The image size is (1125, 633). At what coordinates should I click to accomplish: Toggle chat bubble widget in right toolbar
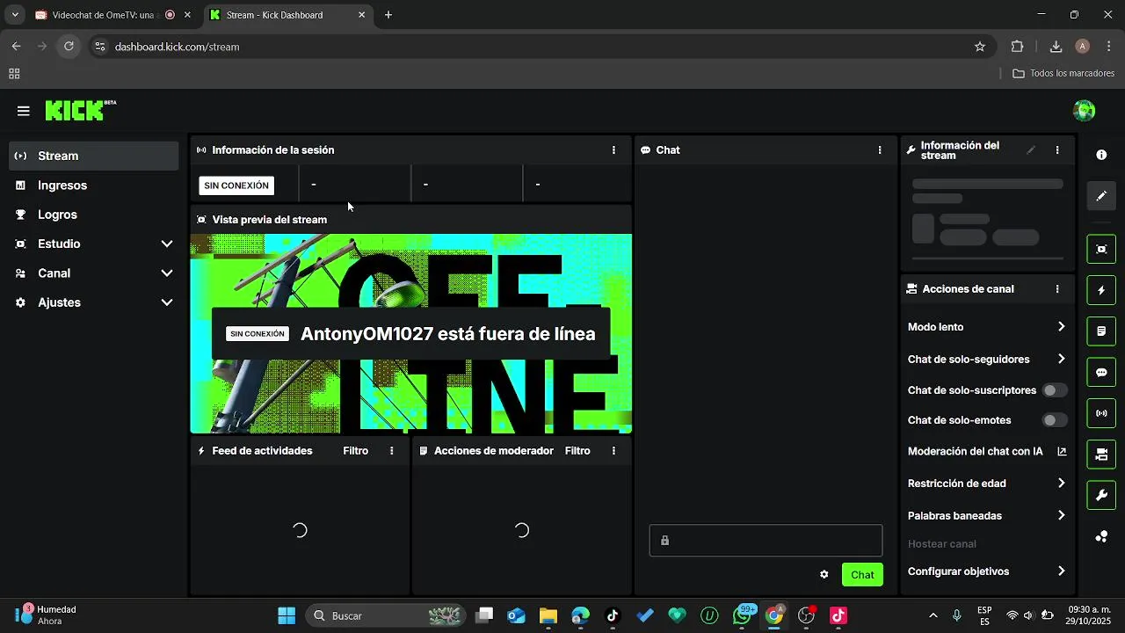coord(1101,373)
